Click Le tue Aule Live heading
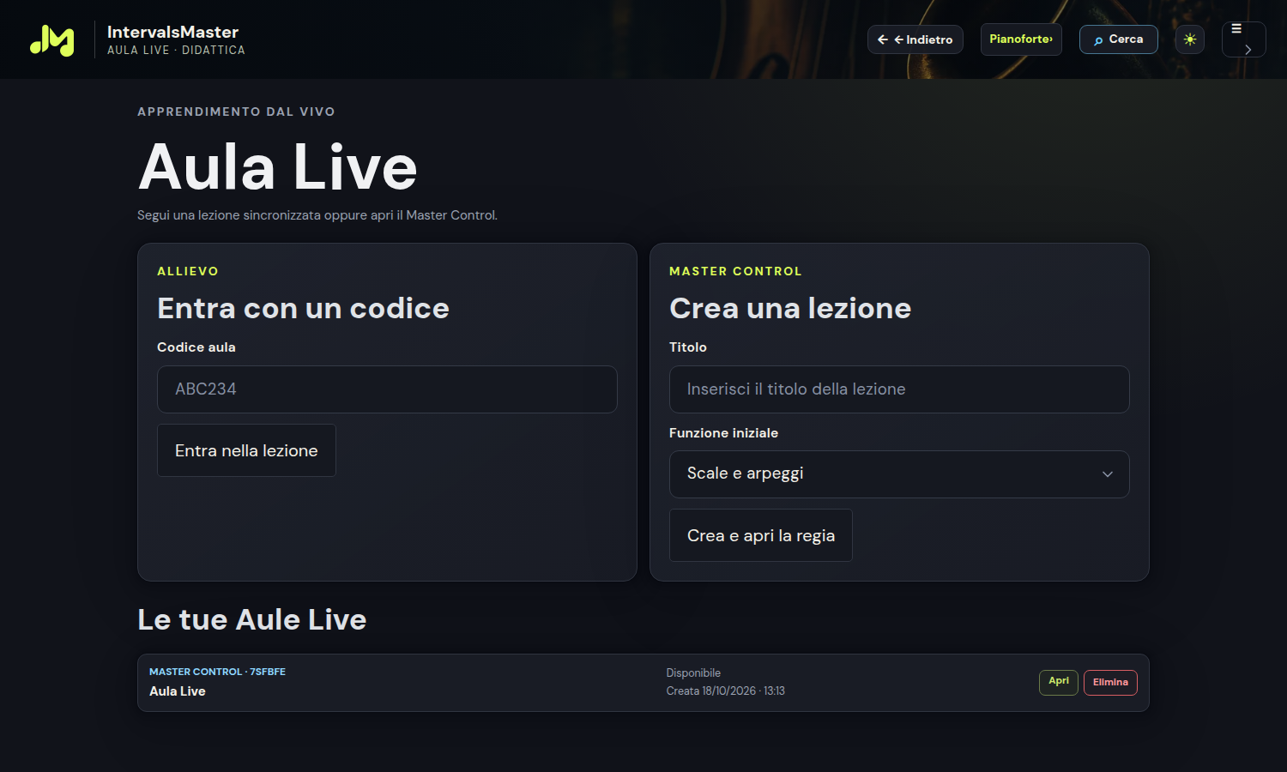This screenshot has height=772, width=1287. tap(252, 619)
